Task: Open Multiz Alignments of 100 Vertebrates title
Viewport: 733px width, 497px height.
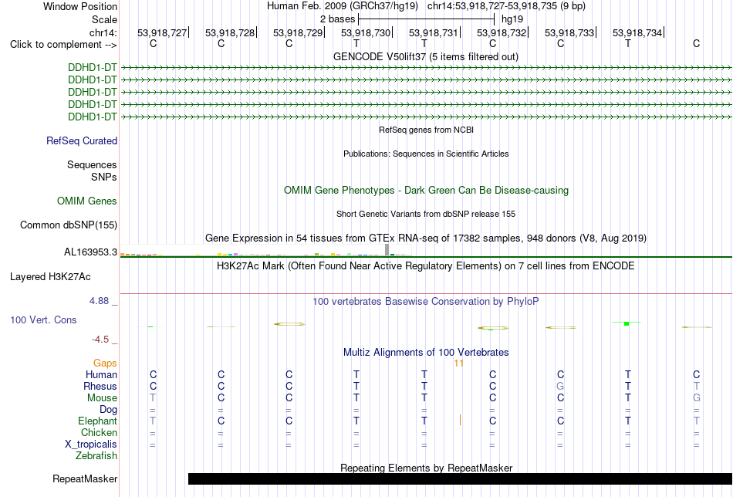Action: [x=426, y=353]
